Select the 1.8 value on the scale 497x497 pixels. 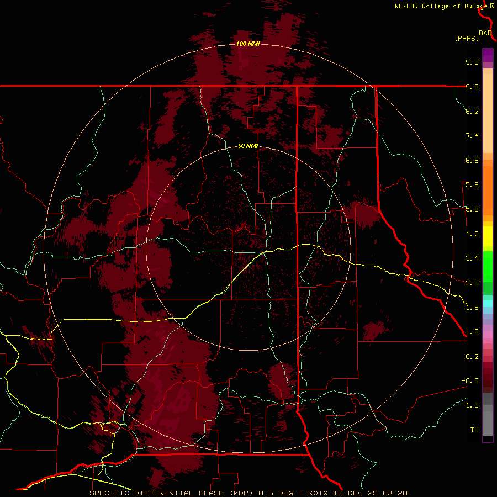pos(472,308)
